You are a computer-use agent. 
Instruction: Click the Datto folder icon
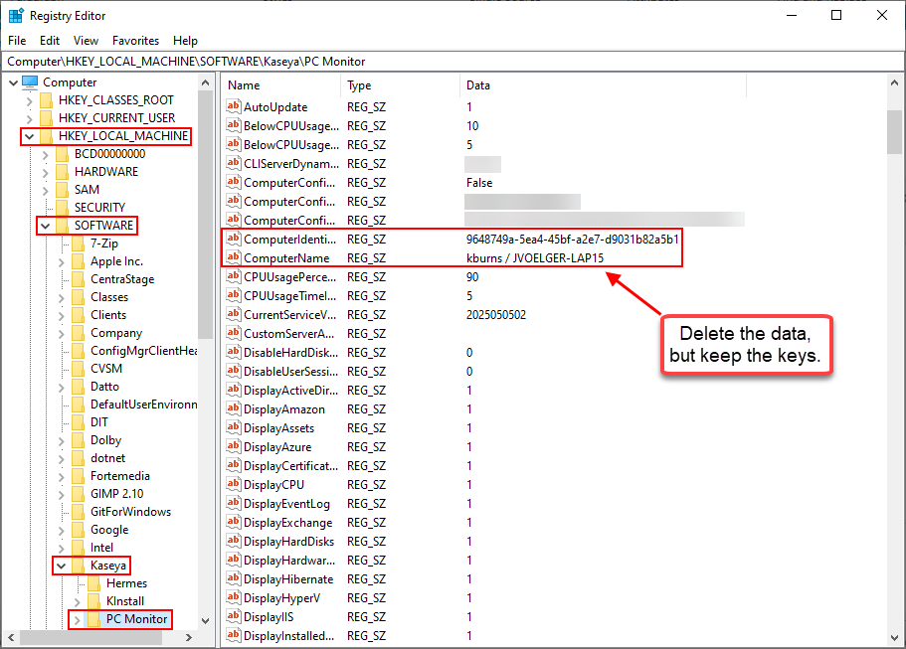point(79,387)
